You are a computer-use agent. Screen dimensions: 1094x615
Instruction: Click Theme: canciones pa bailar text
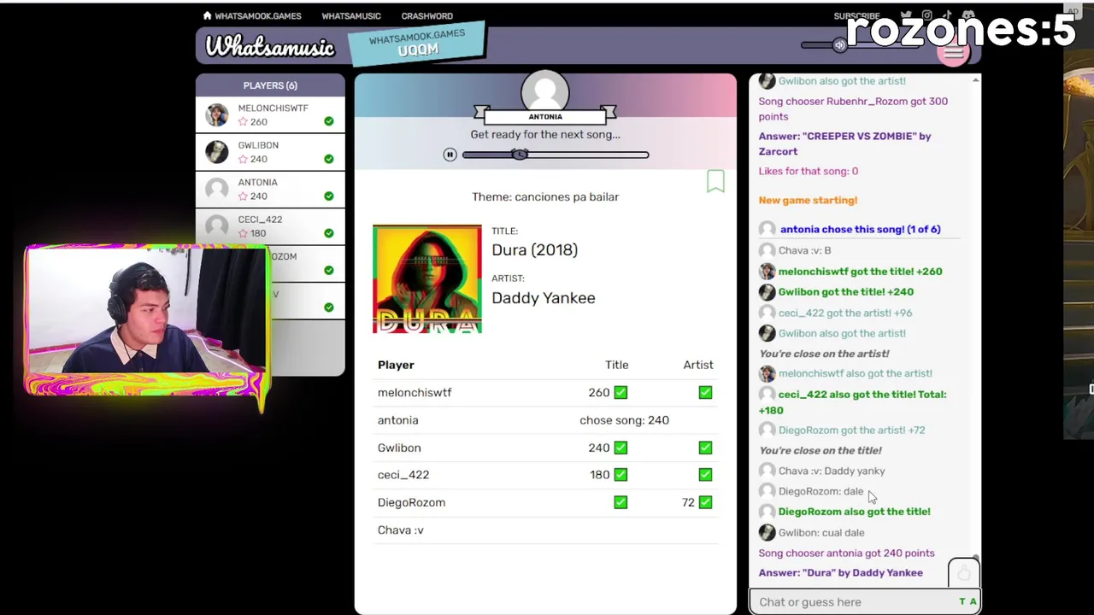pos(545,197)
